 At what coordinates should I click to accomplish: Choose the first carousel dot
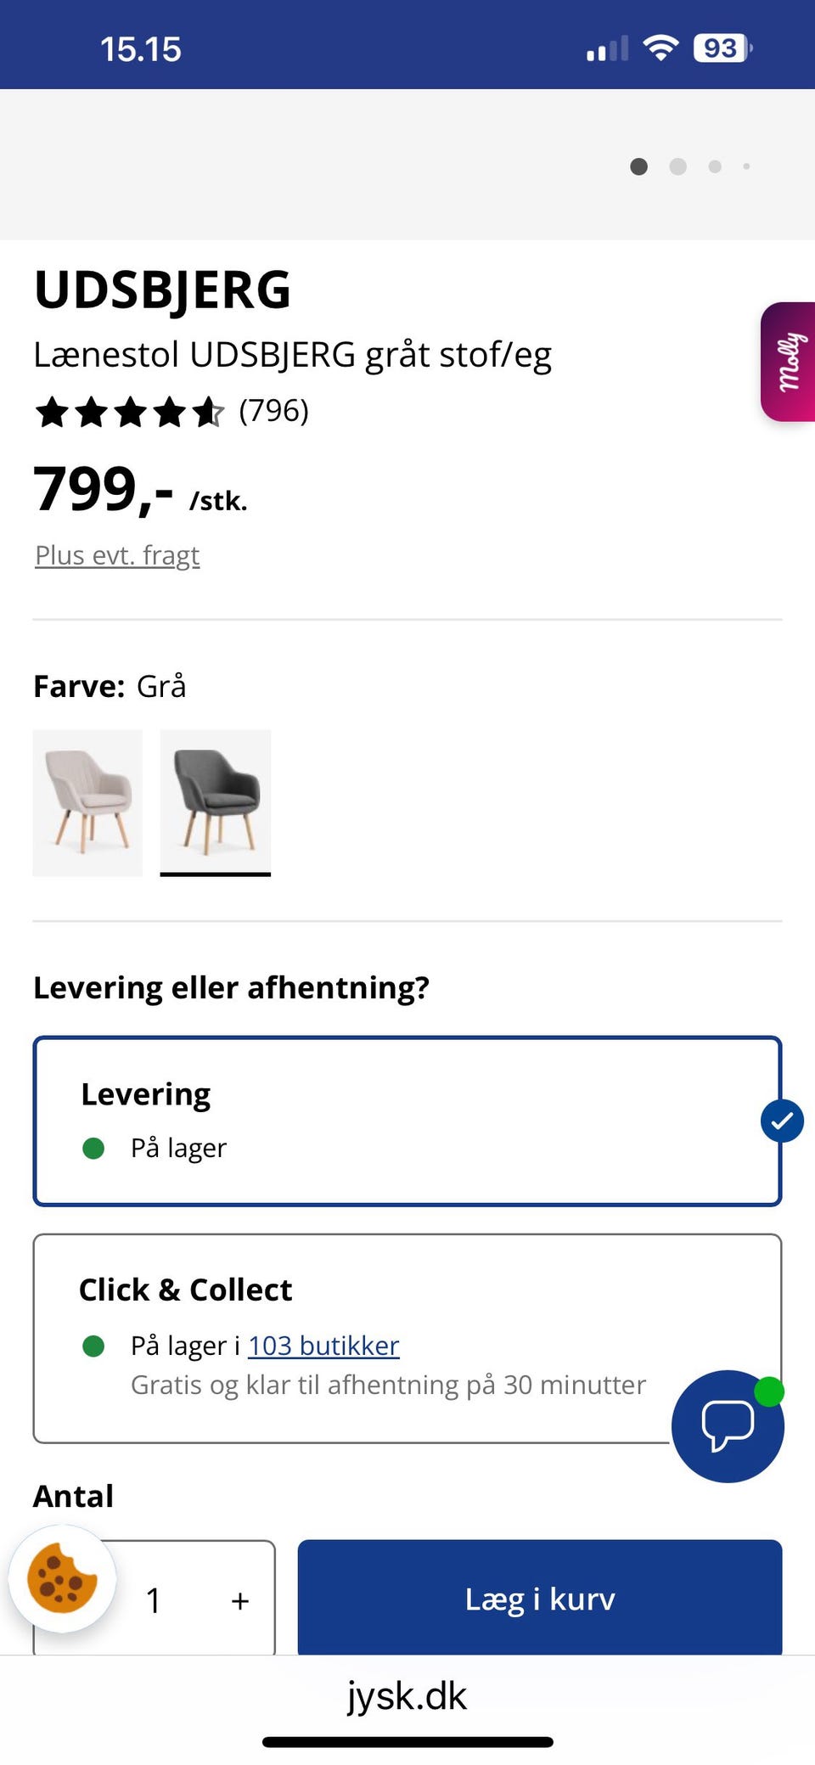point(638,167)
